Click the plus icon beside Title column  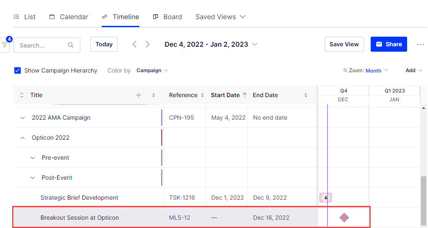pos(138,95)
